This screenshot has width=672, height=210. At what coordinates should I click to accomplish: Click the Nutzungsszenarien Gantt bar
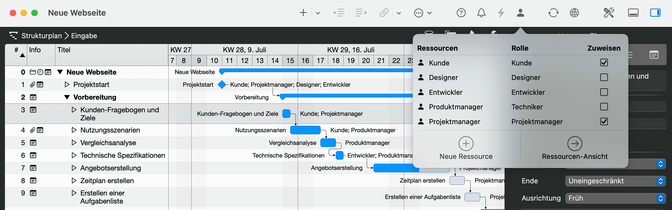point(305,130)
